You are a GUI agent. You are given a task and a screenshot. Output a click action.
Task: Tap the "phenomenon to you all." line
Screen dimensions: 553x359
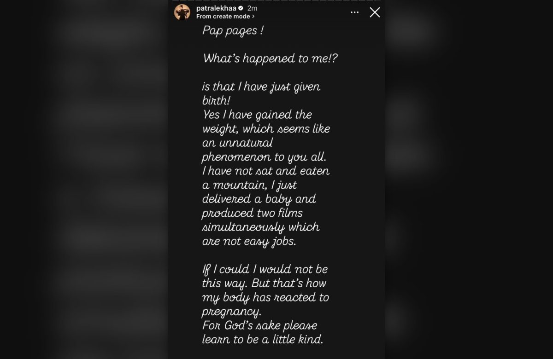264,157
